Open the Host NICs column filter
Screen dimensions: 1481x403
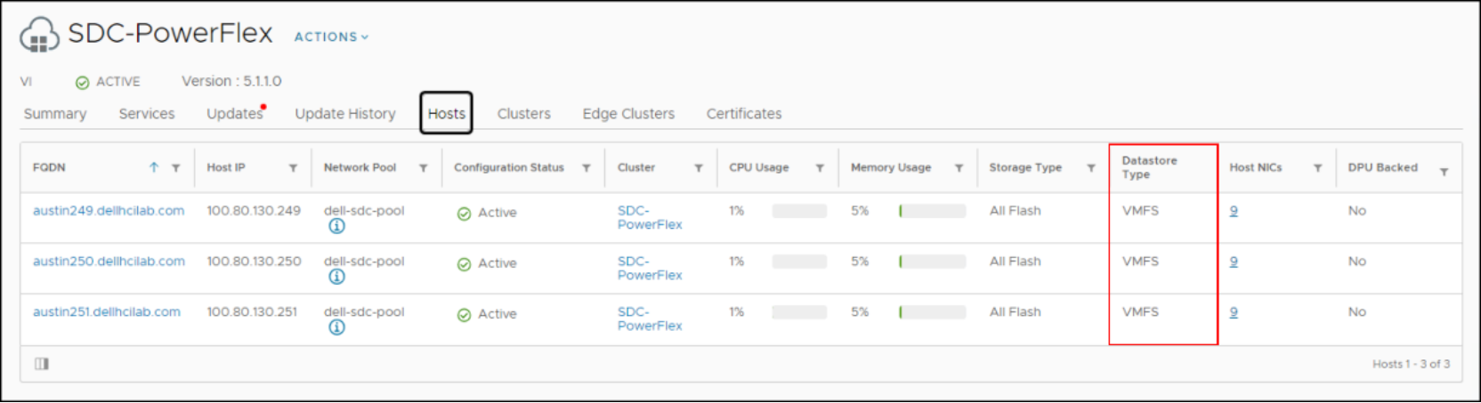point(1317,168)
